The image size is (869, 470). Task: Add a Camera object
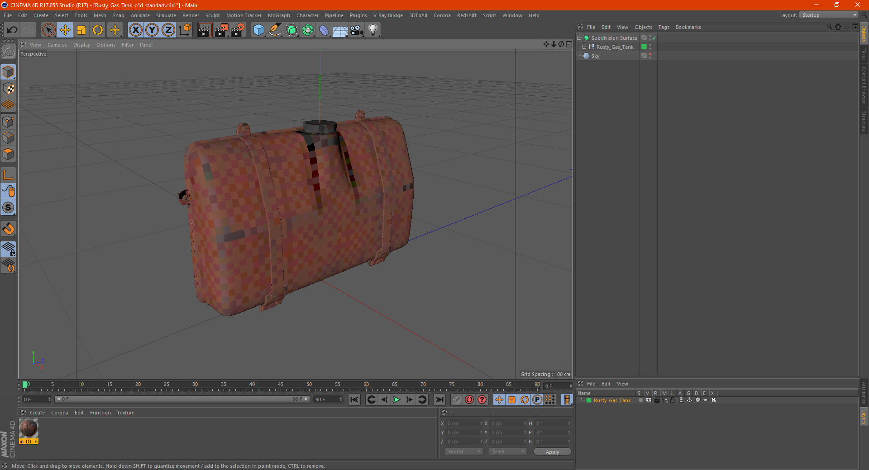(357, 30)
